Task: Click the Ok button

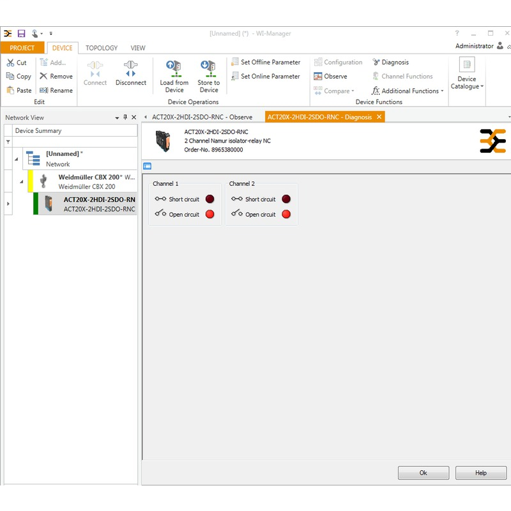Action: (x=423, y=473)
